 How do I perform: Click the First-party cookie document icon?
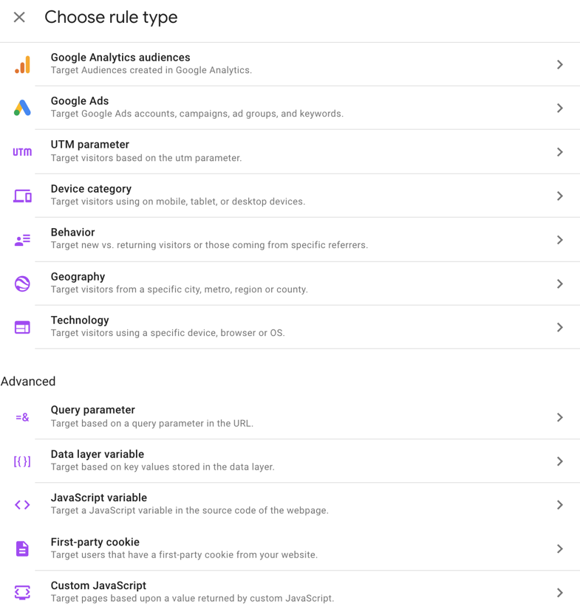click(22, 549)
